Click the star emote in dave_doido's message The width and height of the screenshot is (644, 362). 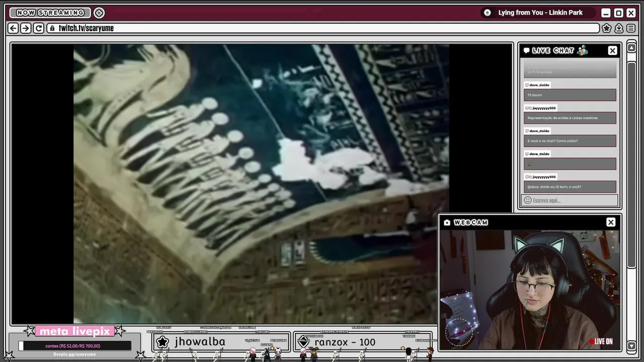529,164
